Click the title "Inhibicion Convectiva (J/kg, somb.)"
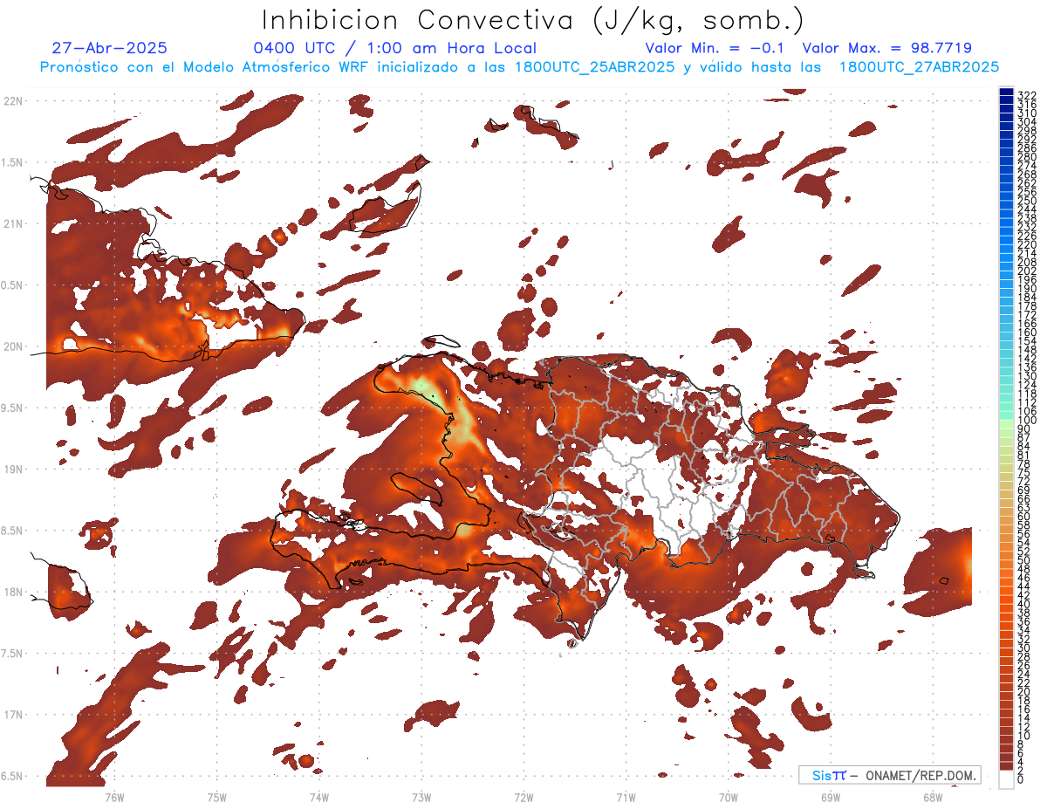Image resolution: width=1047 pixels, height=809 pixels. (x=532, y=21)
